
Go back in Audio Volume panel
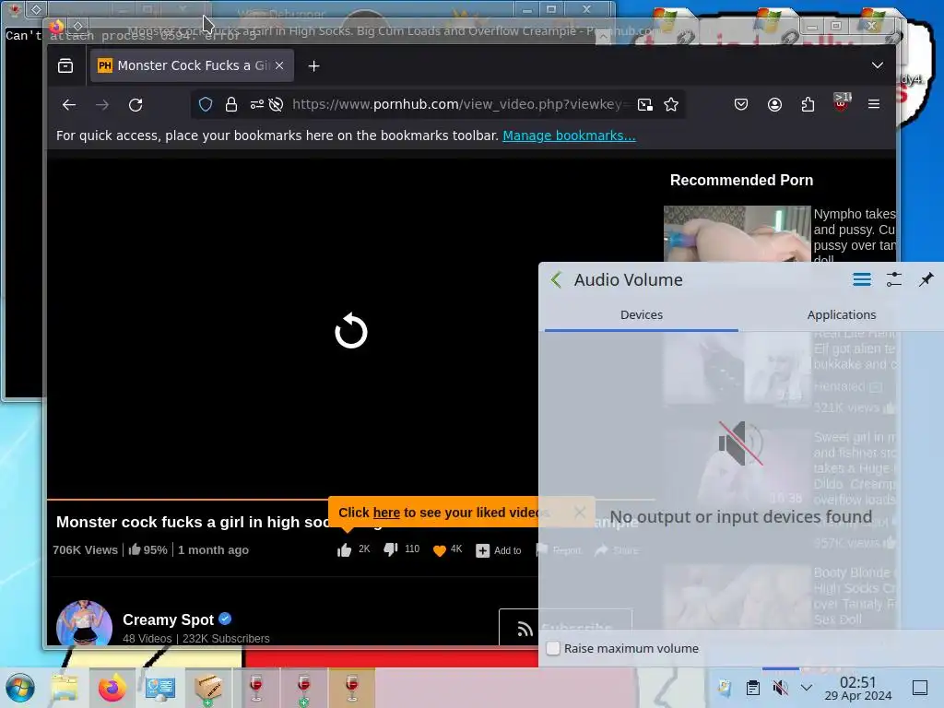pyautogui.click(x=556, y=280)
